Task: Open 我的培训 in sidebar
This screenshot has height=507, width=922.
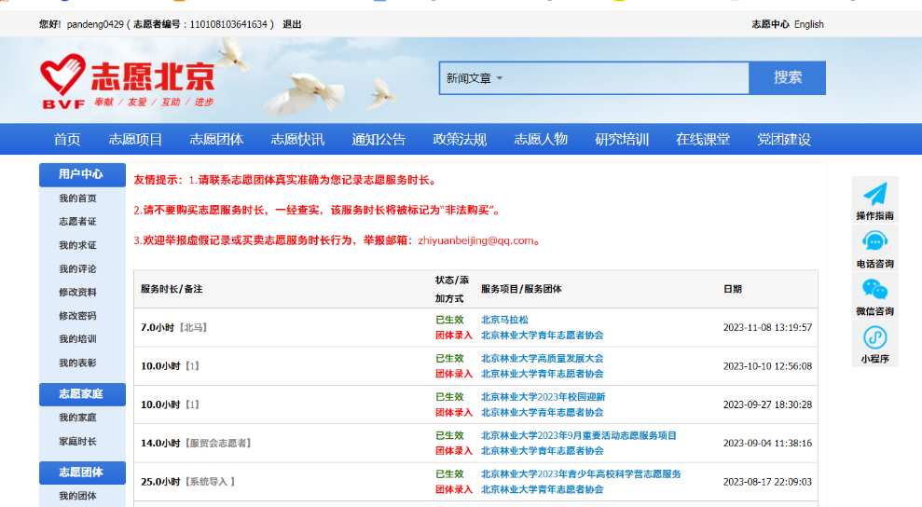Action: pos(77,339)
